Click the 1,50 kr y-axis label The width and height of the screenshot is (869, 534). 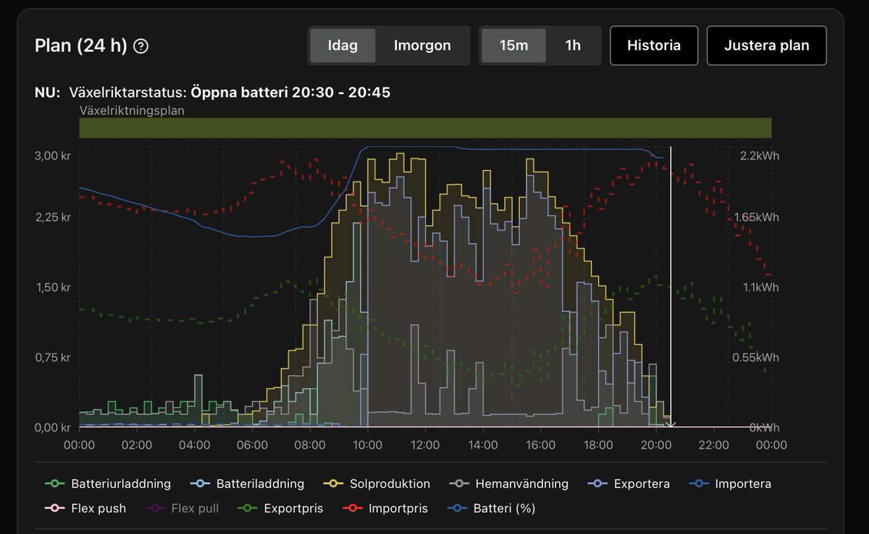(x=53, y=287)
